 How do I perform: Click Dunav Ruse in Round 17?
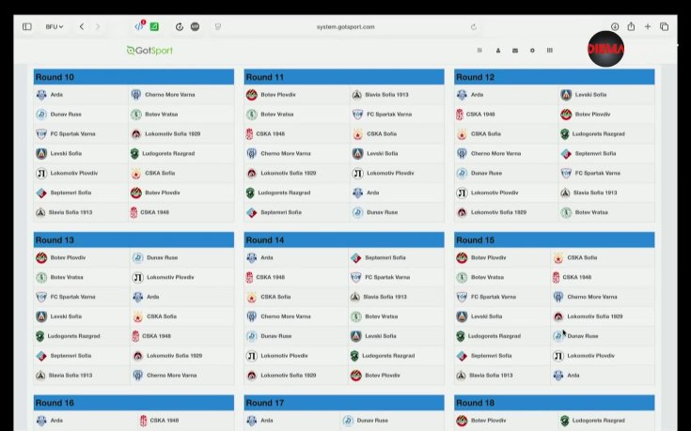pyautogui.click(x=372, y=421)
